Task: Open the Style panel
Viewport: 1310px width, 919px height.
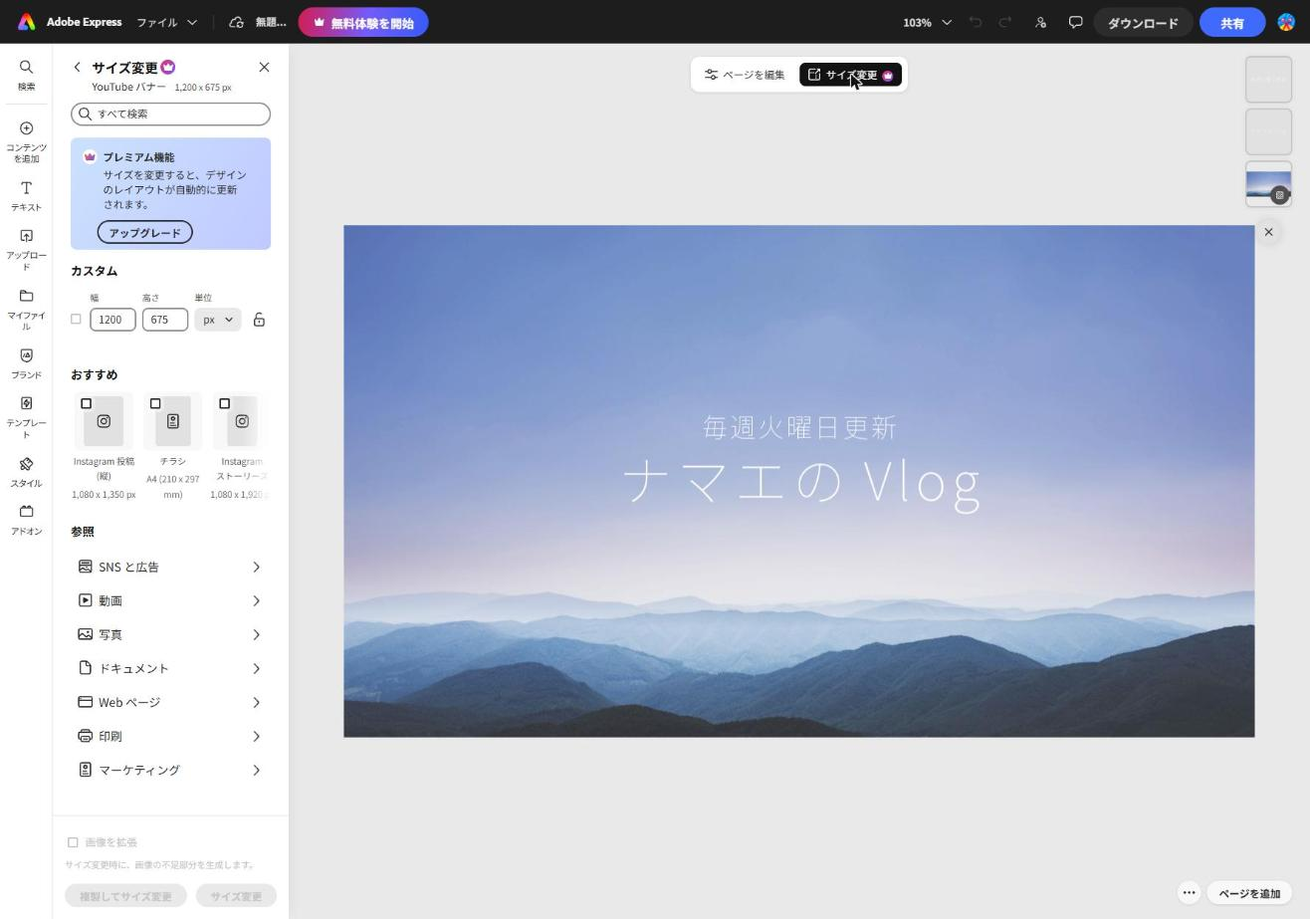Action: (x=26, y=472)
